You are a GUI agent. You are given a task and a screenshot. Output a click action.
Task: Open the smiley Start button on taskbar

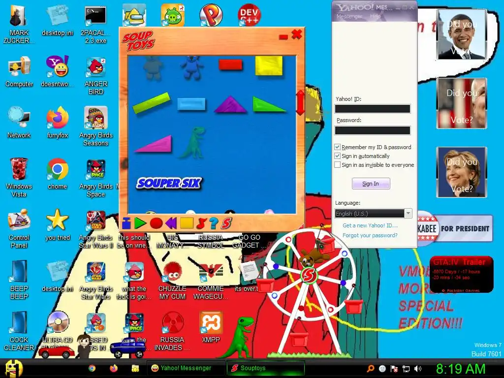pos(13,368)
